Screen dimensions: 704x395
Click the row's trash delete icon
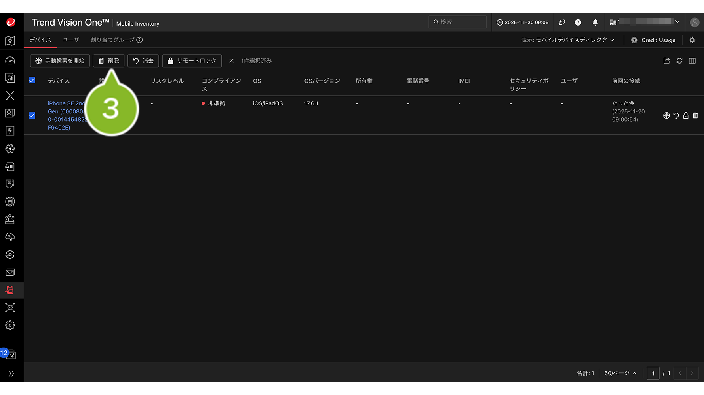[x=695, y=115]
